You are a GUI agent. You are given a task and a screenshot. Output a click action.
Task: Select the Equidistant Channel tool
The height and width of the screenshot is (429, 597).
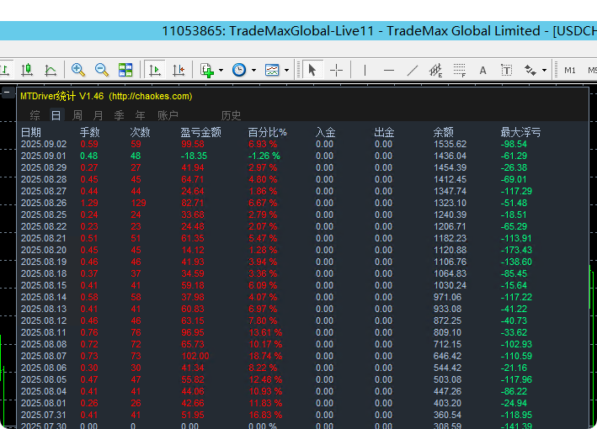(435, 70)
